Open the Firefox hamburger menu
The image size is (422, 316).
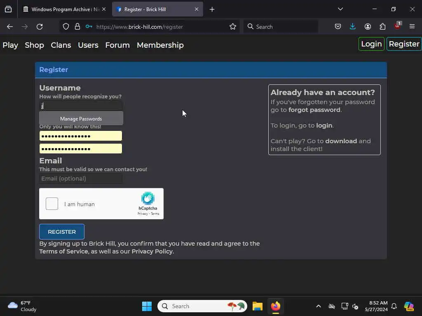click(412, 26)
